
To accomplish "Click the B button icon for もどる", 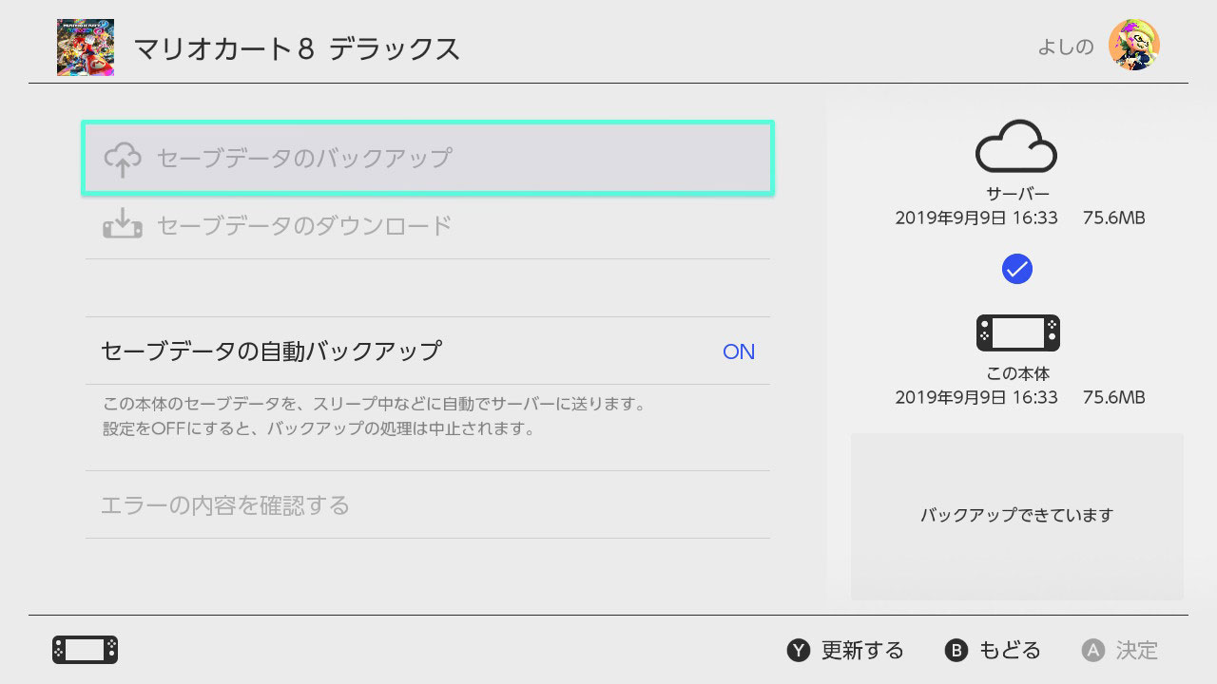I will (956, 651).
